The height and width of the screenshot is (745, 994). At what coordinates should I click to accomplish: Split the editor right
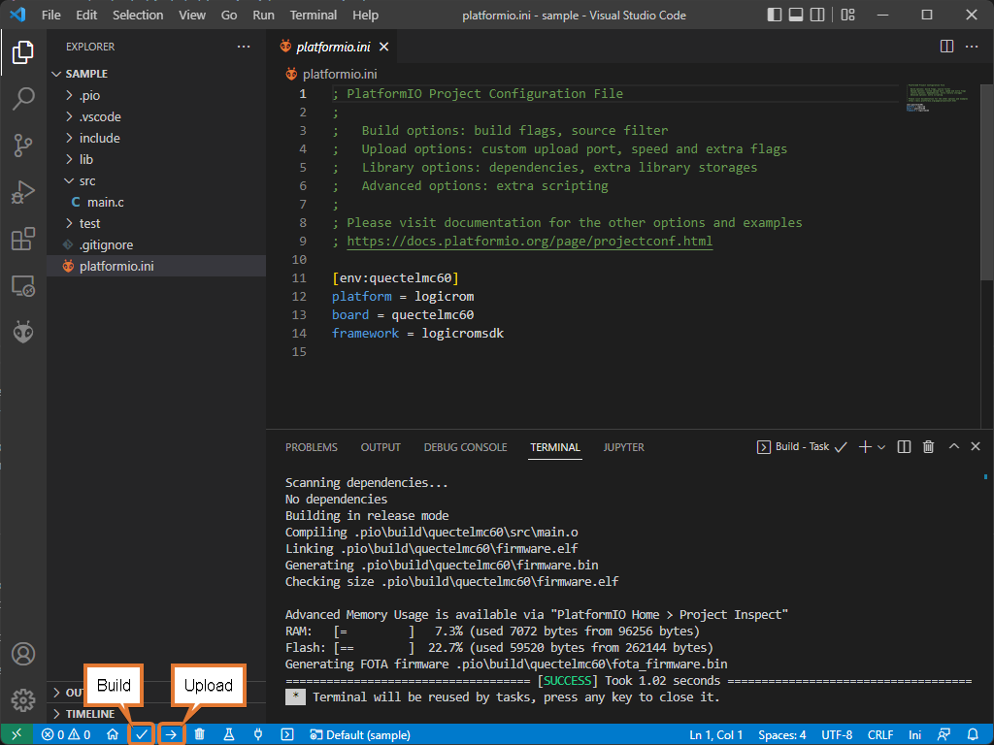pos(946,47)
